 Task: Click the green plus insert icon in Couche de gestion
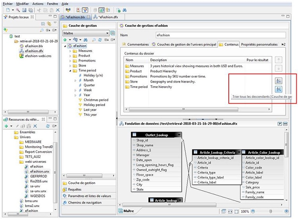click(65, 40)
